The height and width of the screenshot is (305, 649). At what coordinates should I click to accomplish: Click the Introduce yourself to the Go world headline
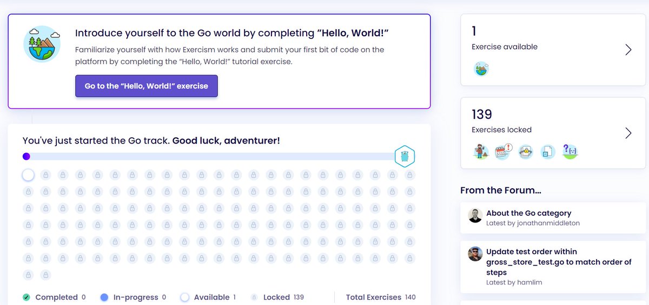pyautogui.click(x=232, y=33)
